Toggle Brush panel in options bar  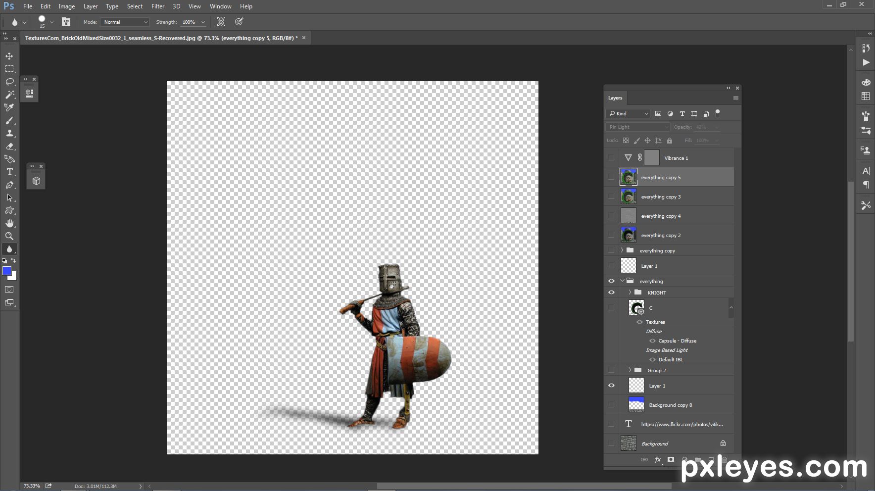click(x=66, y=22)
